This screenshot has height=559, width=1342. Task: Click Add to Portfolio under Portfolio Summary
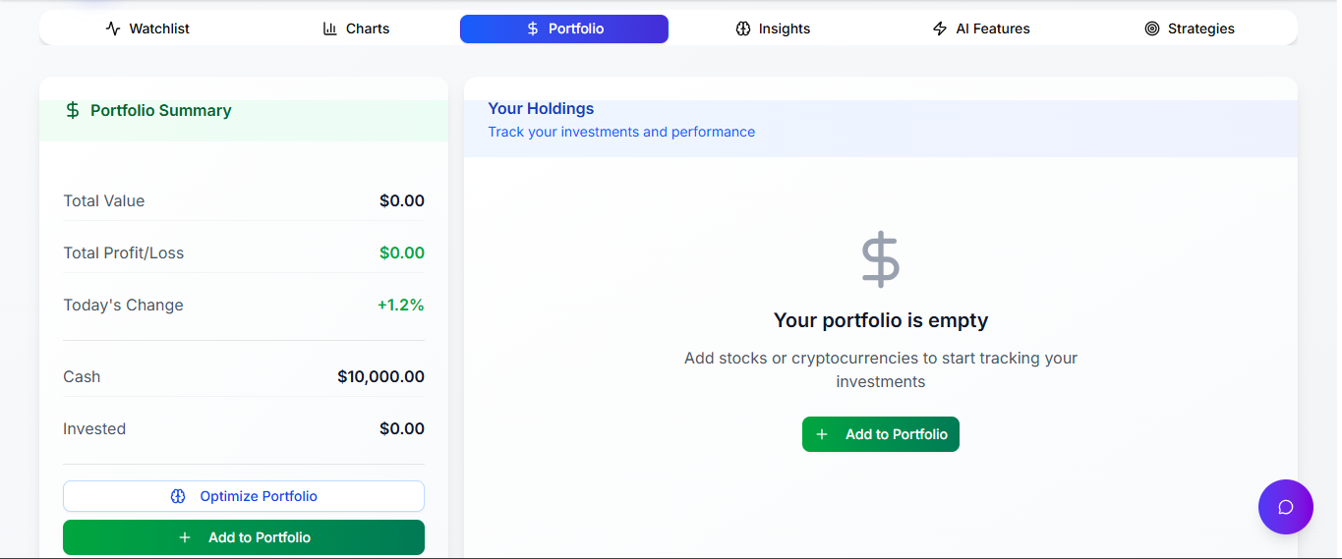[x=244, y=537]
